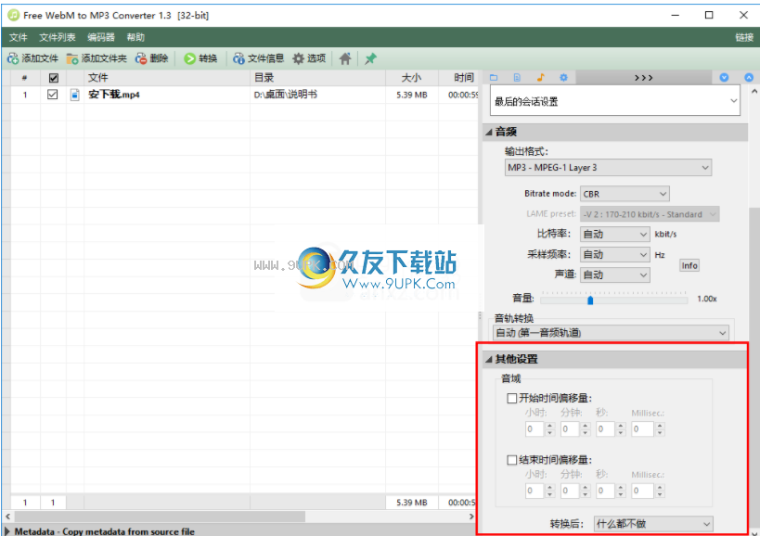Sort by the 目录 column header

point(317,78)
